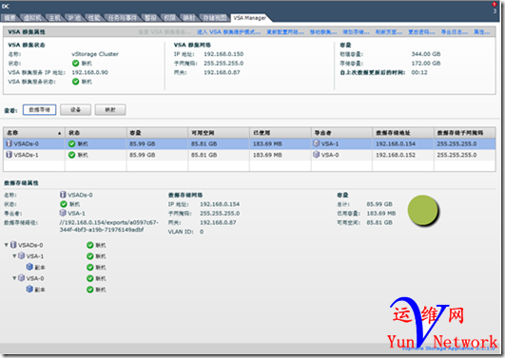
Task: Click 进入 VSA 群集维护模式 link
Action: coord(228,32)
